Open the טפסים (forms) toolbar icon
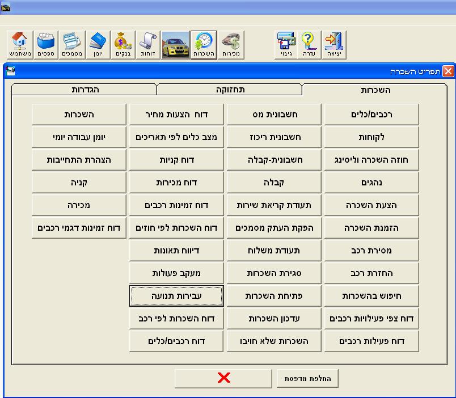Screen dimensions: 456x398 point(46,45)
